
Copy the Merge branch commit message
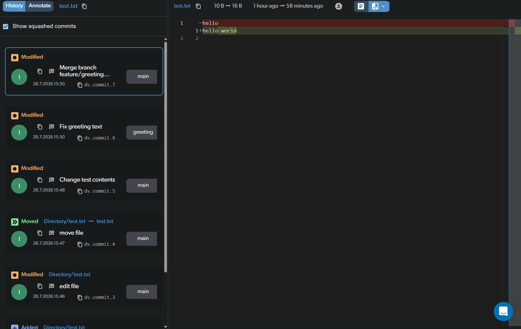tap(40, 71)
